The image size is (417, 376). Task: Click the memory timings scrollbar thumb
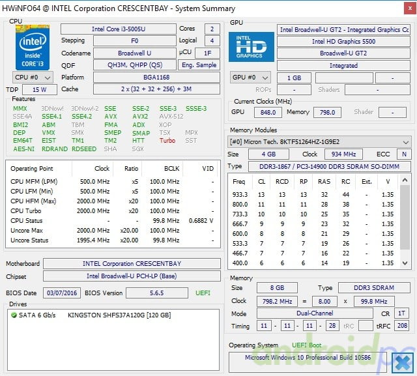pos(405,217)
